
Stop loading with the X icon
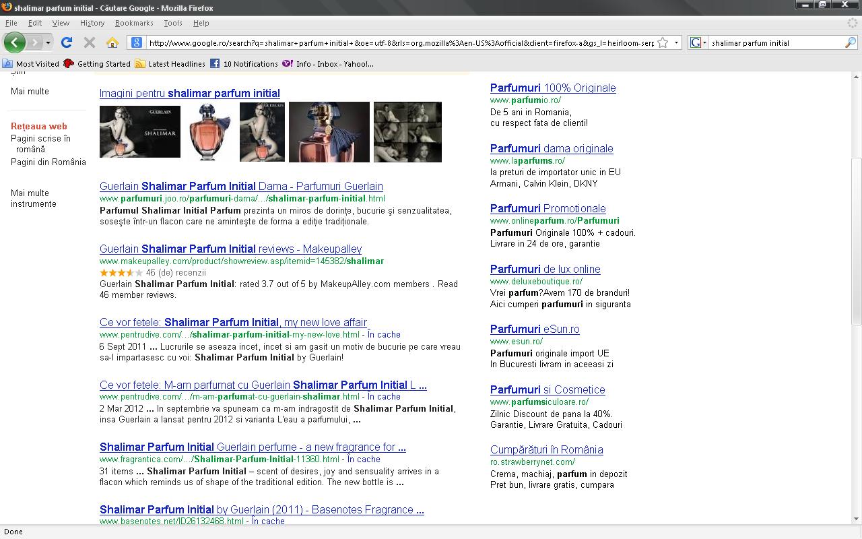(89, 42)
